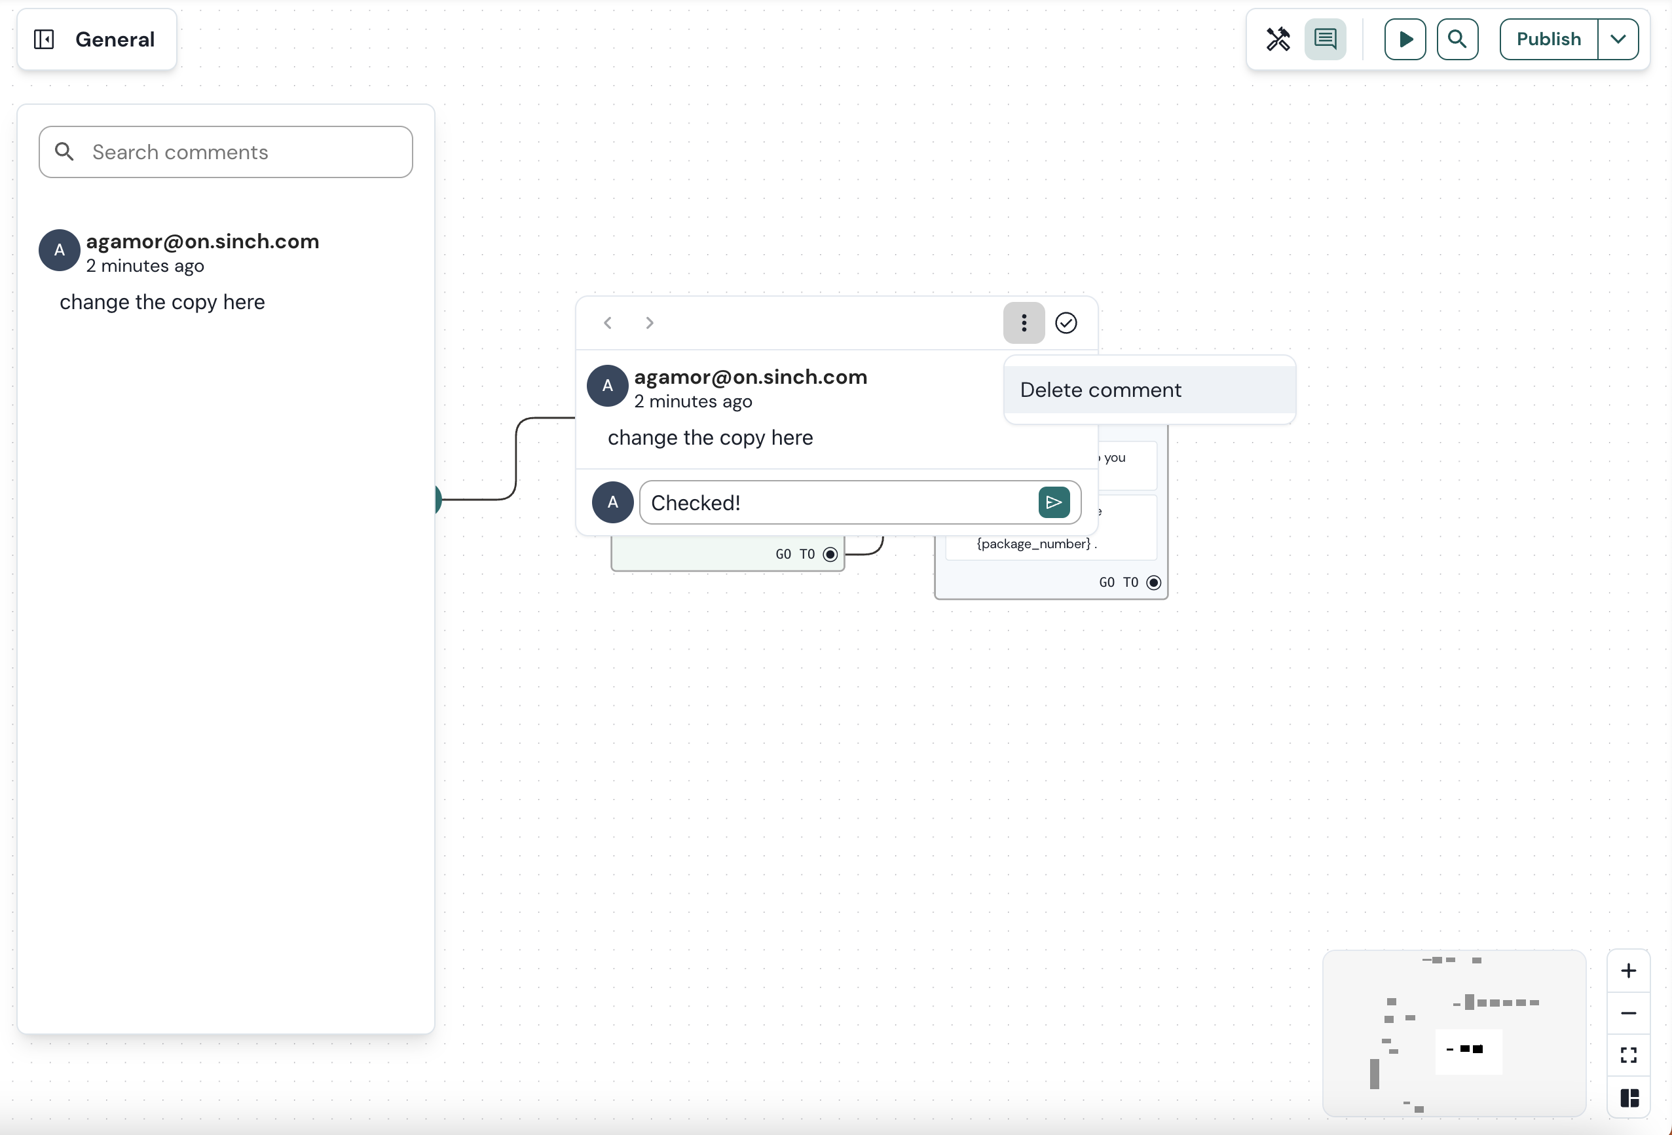Open the comments panel icon
Image resolution: width=1672 pixels, height=1135 pixels.
coord(1326,38)
